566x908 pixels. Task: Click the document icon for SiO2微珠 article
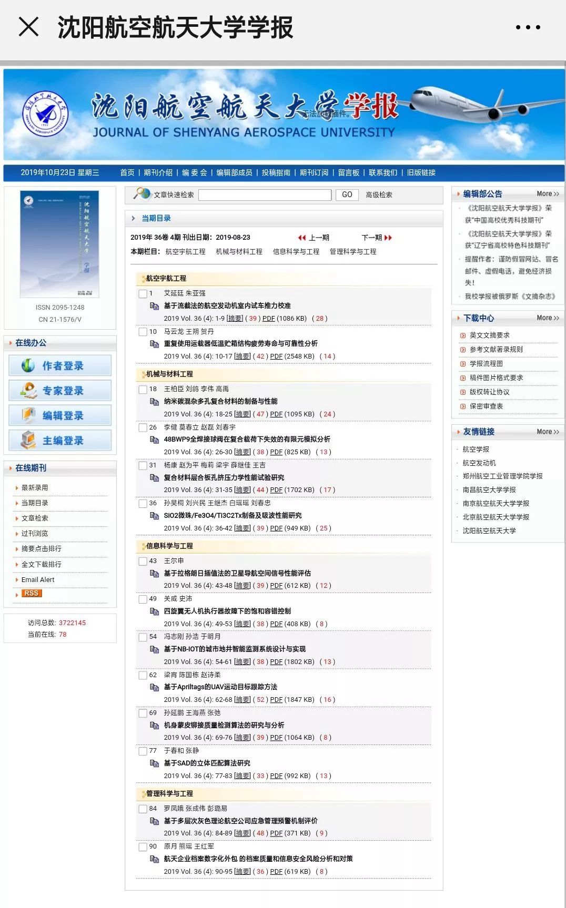click(x=155, y=516)
